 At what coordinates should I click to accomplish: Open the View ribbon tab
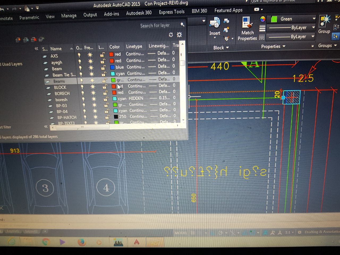tap(50, 16)
